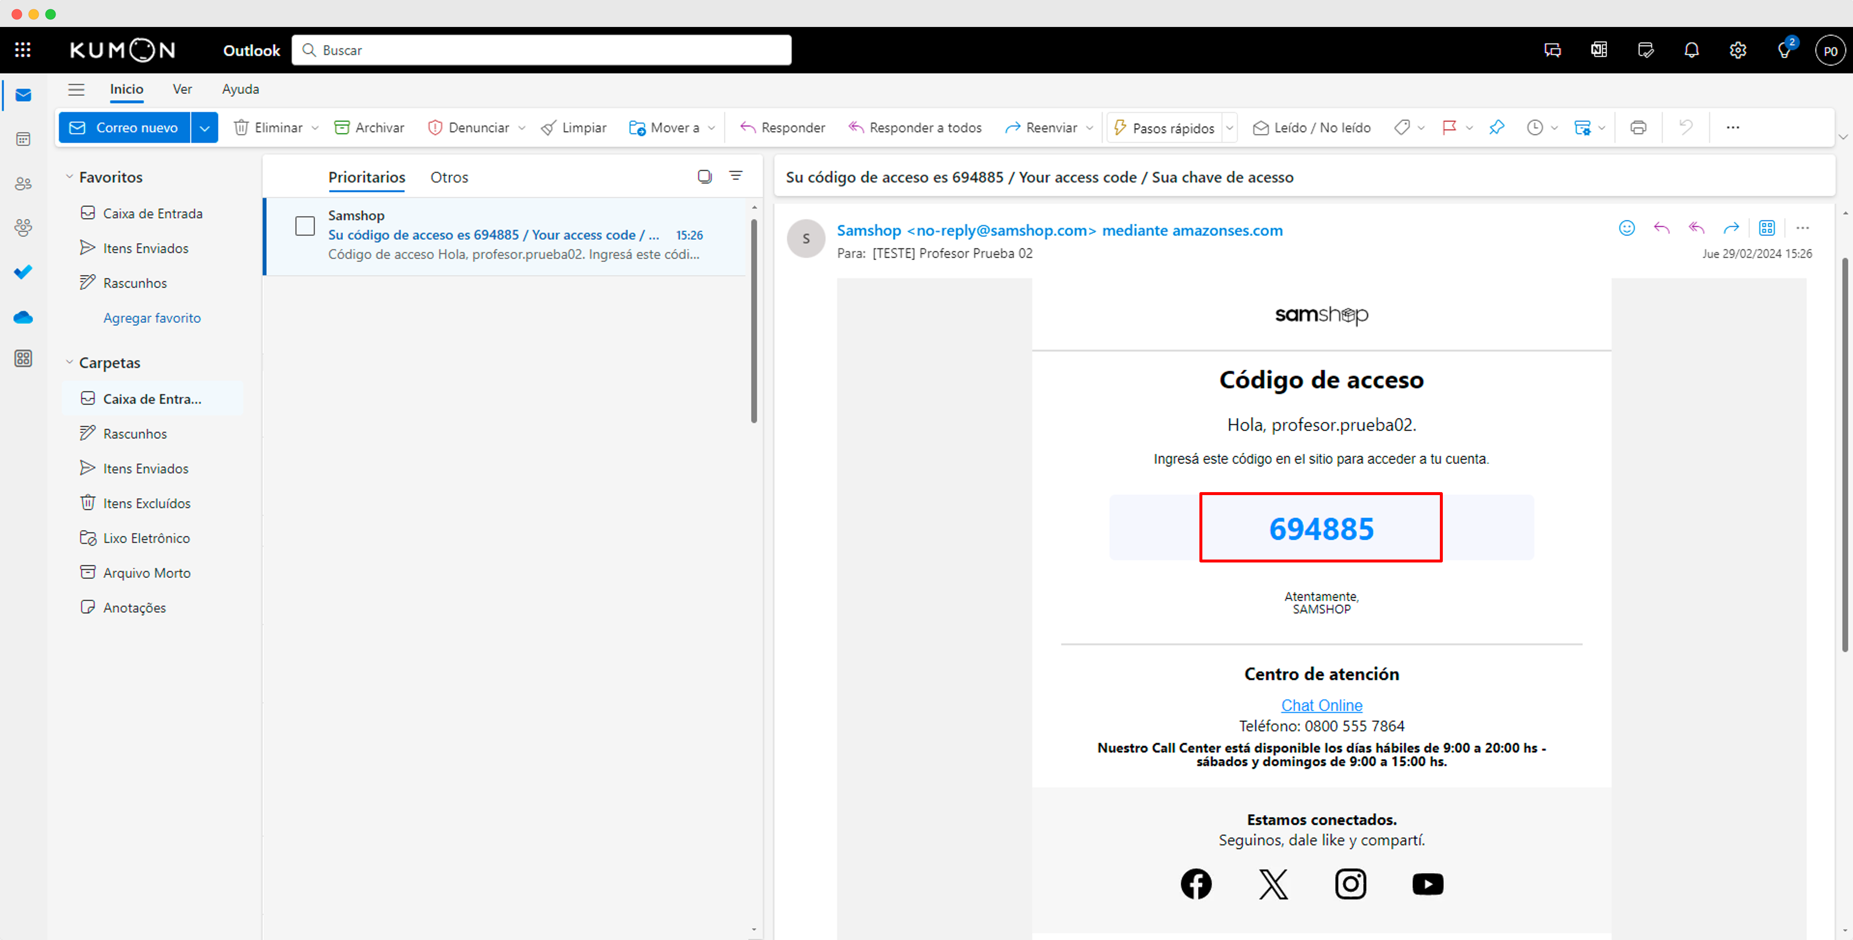Open Settings gear icon in header
The width and height of the screenshot is (1853, 940).
click(1738, 50)
